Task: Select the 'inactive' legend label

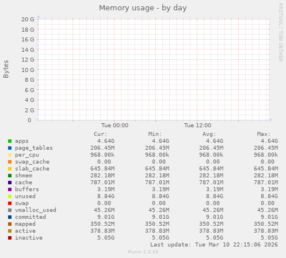Action: (29, 238)
